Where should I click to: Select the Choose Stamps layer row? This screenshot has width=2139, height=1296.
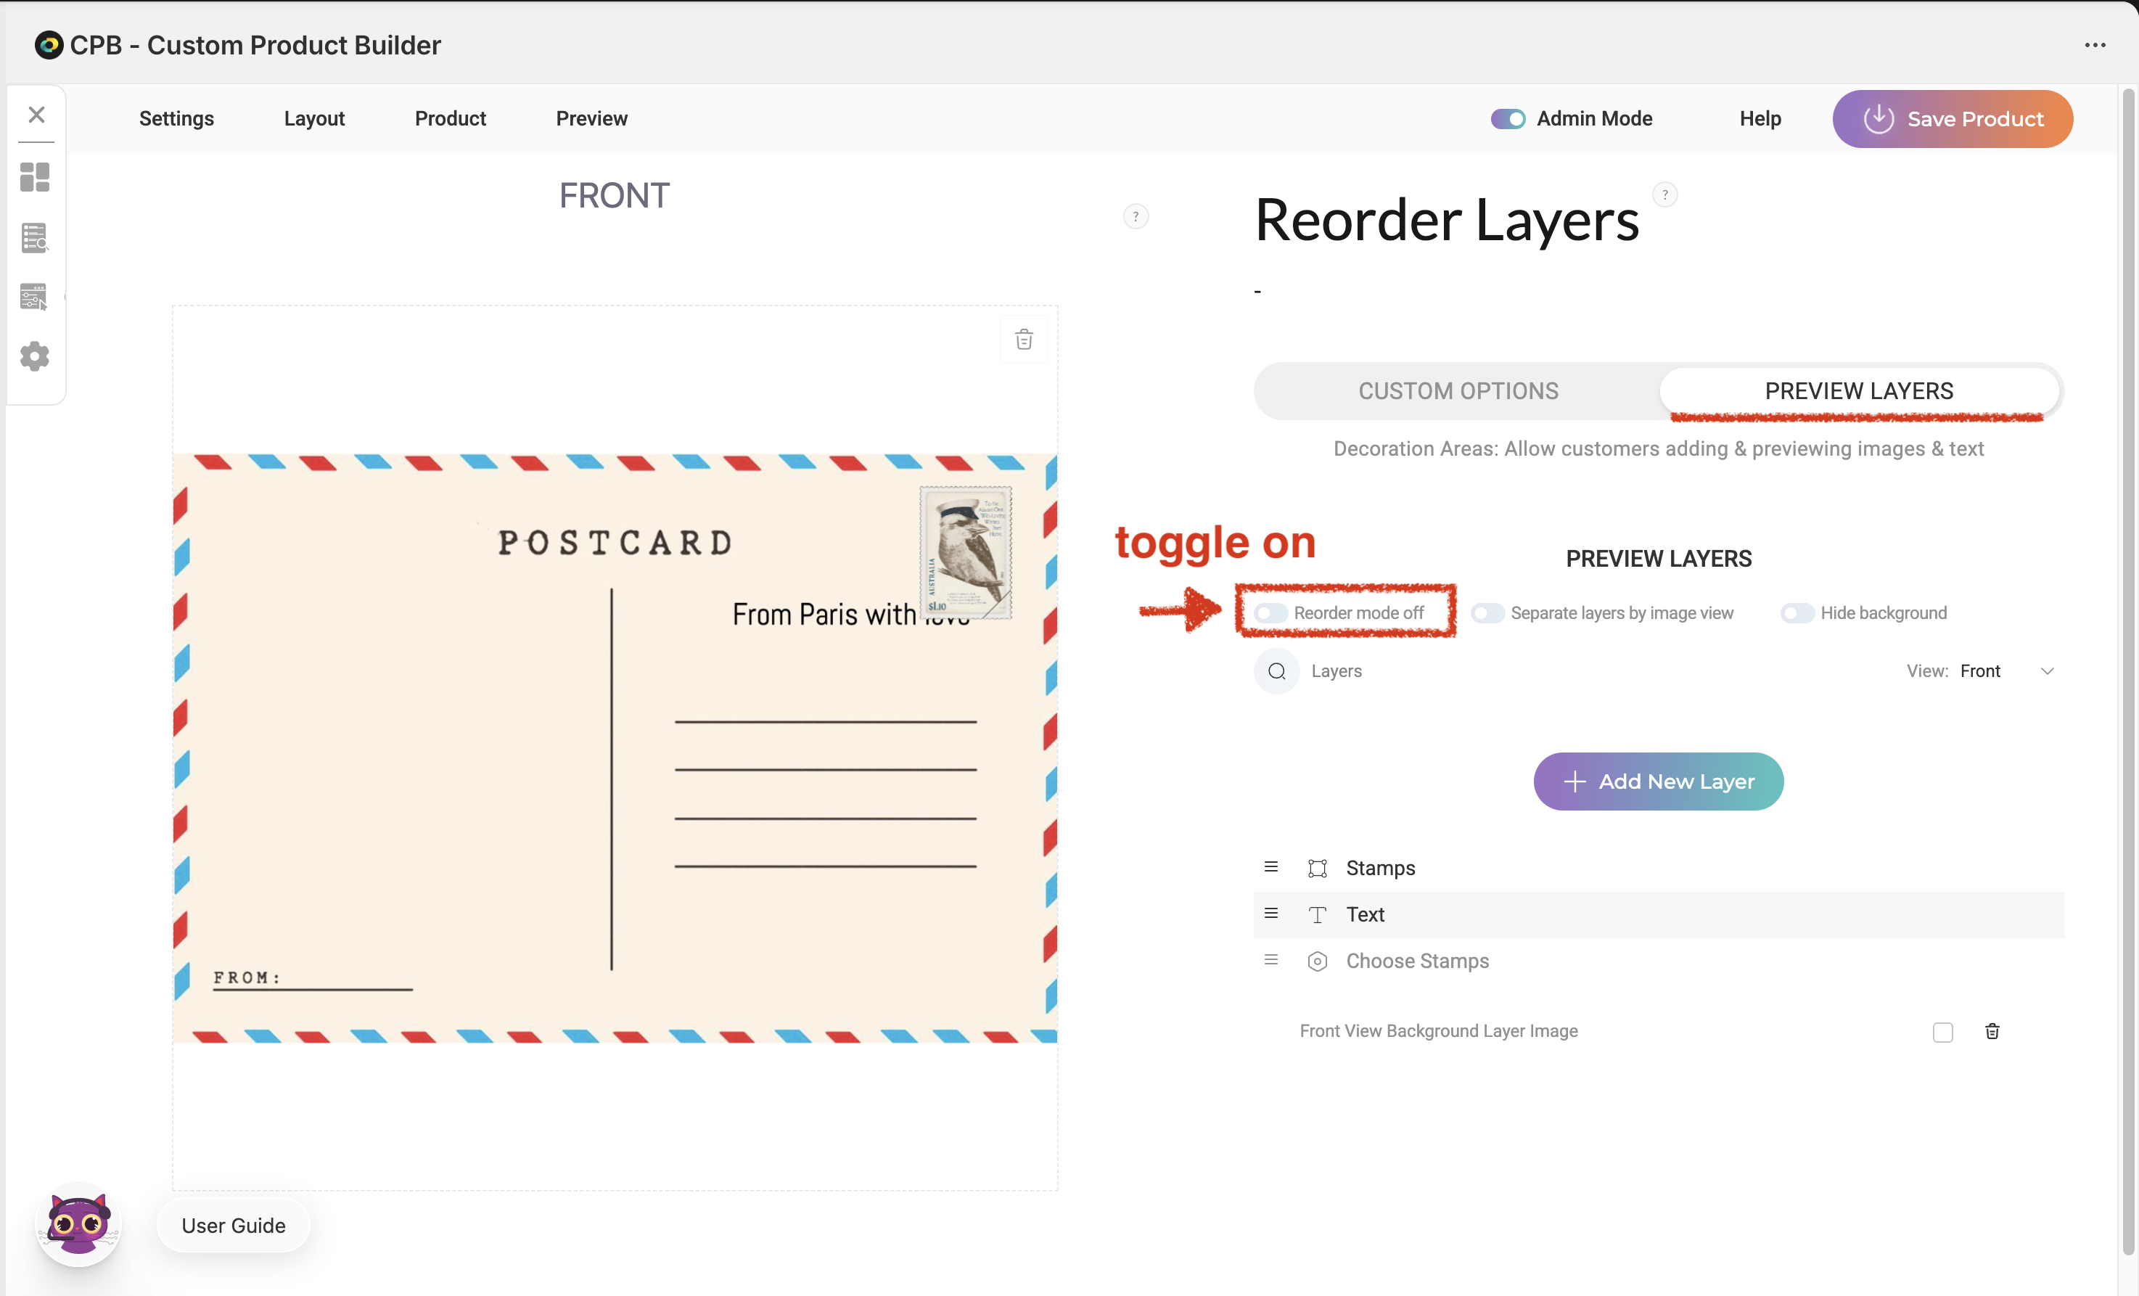(1658, 961)
